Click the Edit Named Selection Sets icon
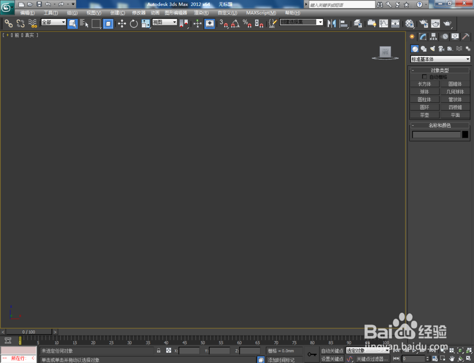The image size is (474, 363). point(273,24)
